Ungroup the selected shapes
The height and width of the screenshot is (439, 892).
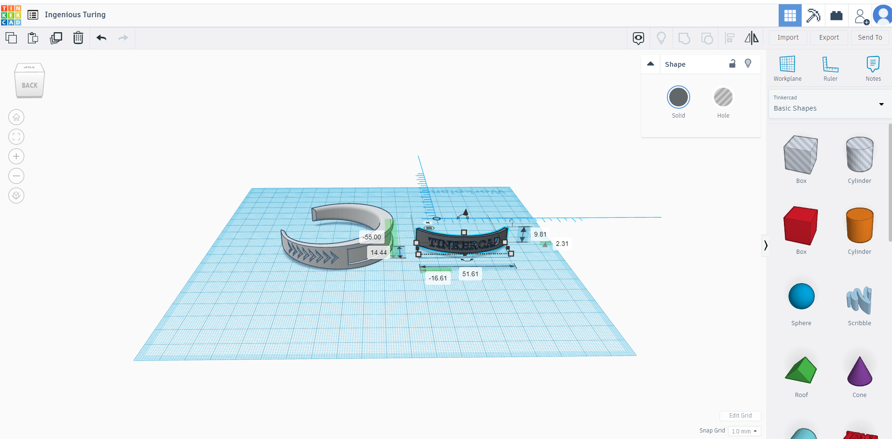707,38
